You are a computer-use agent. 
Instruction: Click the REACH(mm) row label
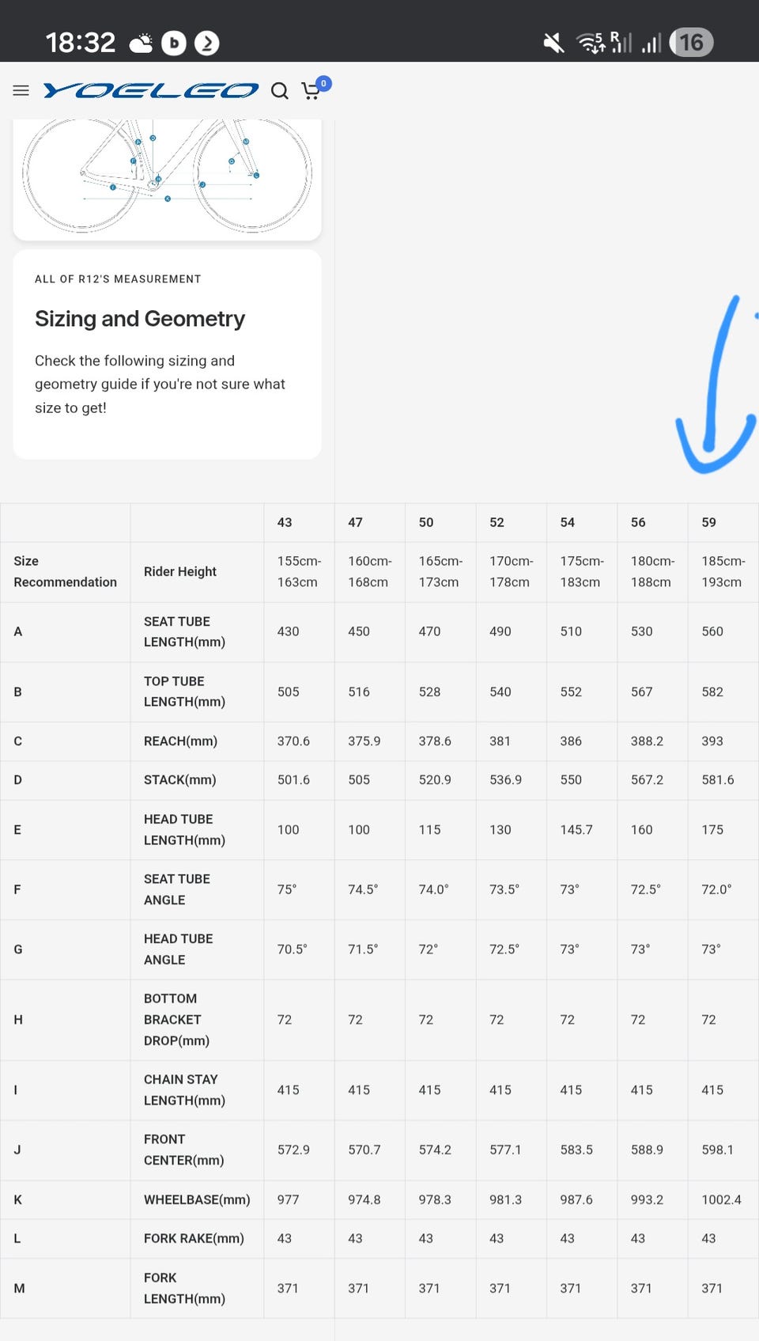[x=180, y=741]
